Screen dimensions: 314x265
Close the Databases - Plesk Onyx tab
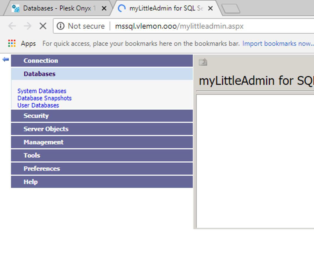[104, 9]
